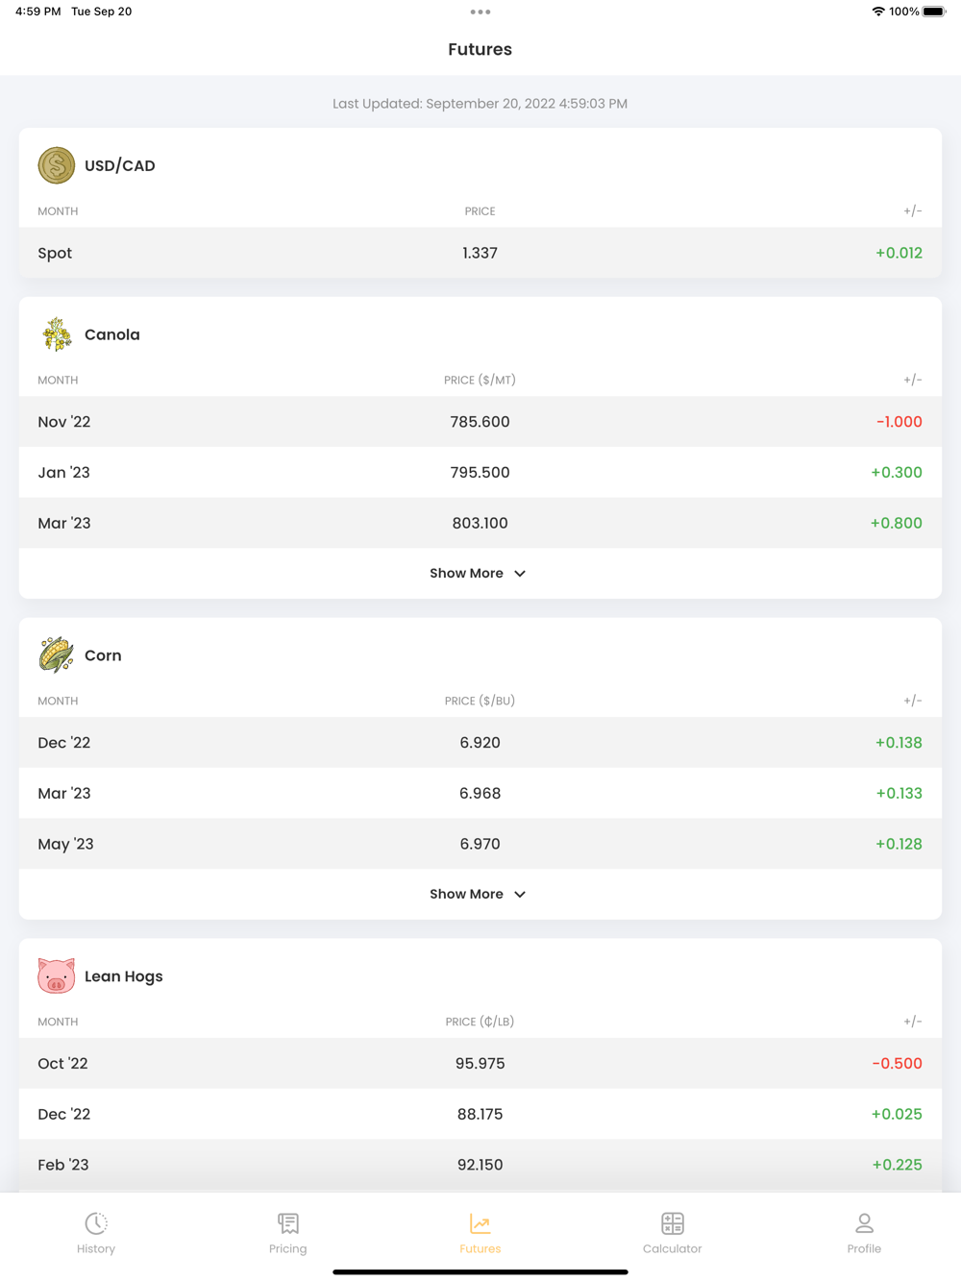Select the Canola Nov '22 row

point(480,422)
